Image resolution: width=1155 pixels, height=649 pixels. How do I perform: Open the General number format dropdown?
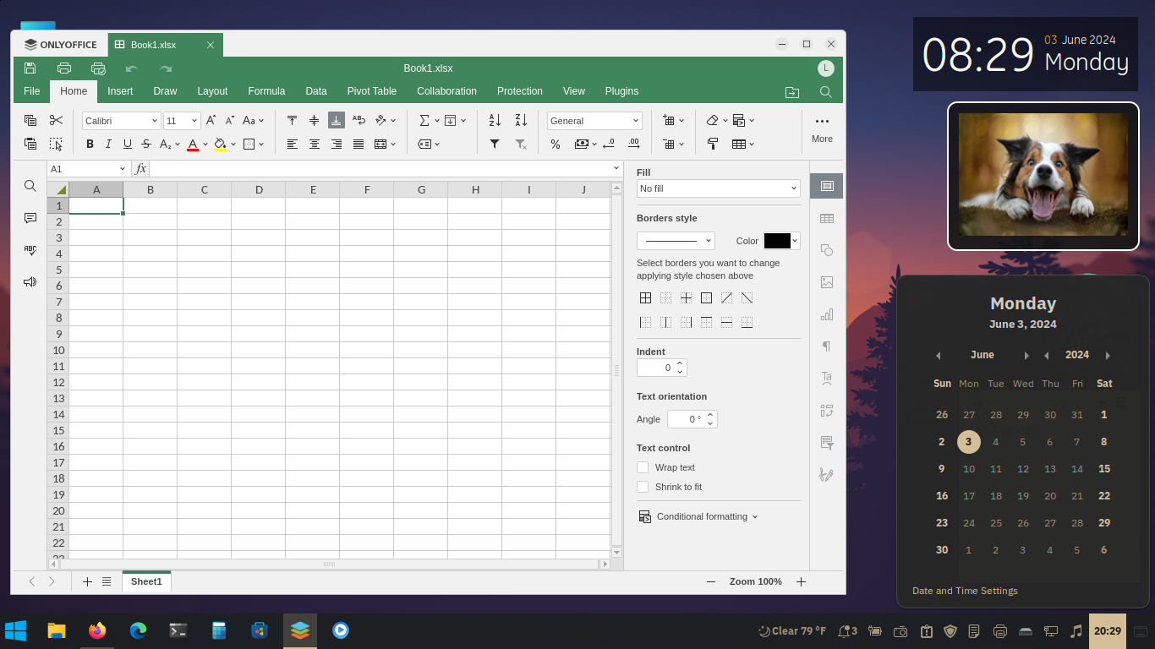[x=594, y=121]
